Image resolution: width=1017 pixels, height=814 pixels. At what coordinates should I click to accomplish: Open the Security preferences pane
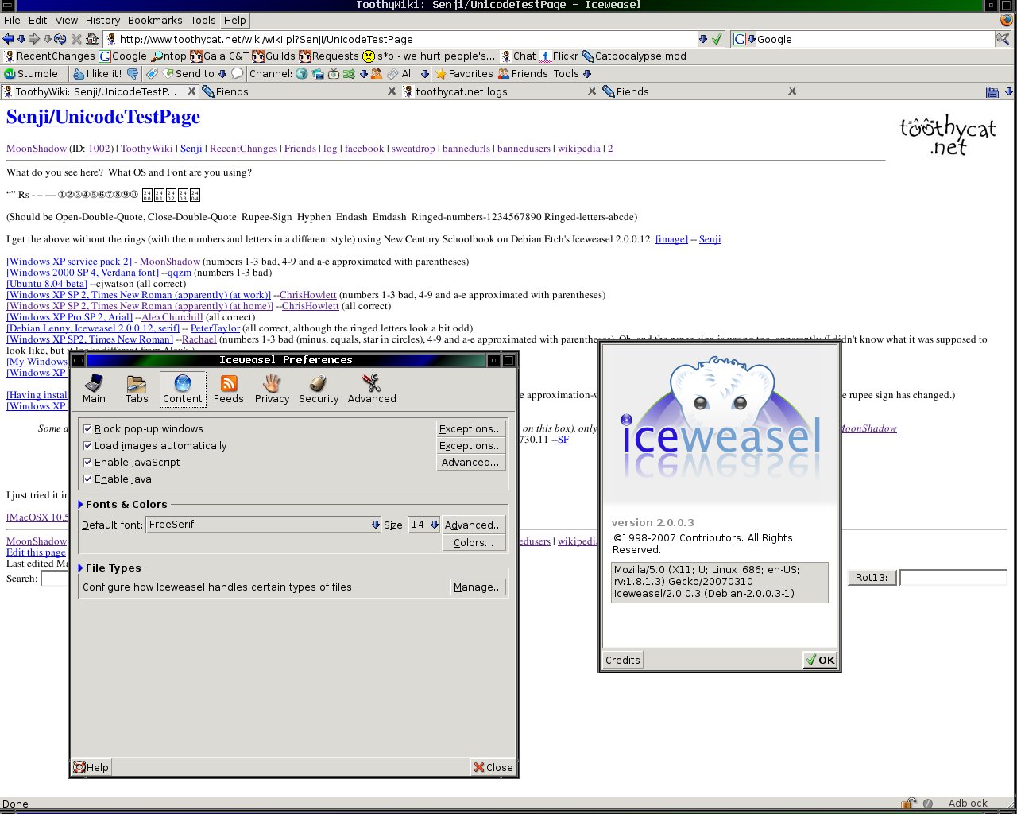pyautogui.click(x=319, y=389)
